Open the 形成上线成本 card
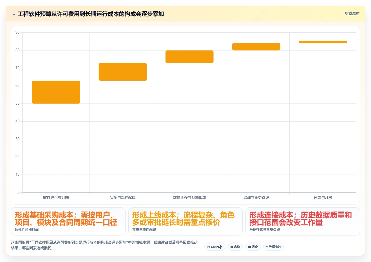The image size is (371, 262). (185, 221)
